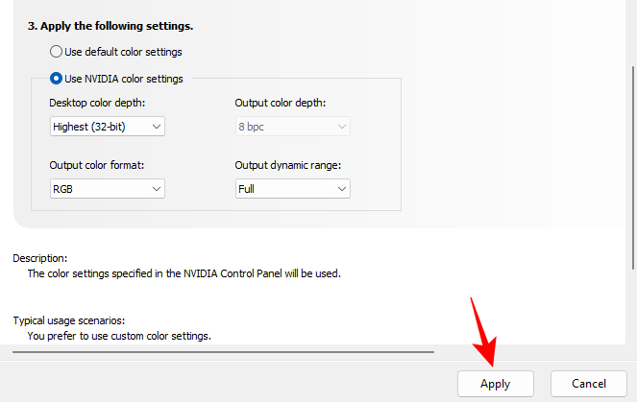The width and height of the screenshot is (637, 402).
Task: Click the greyed-out Output color depth dropdown
Action: click(x=293, y=126)
